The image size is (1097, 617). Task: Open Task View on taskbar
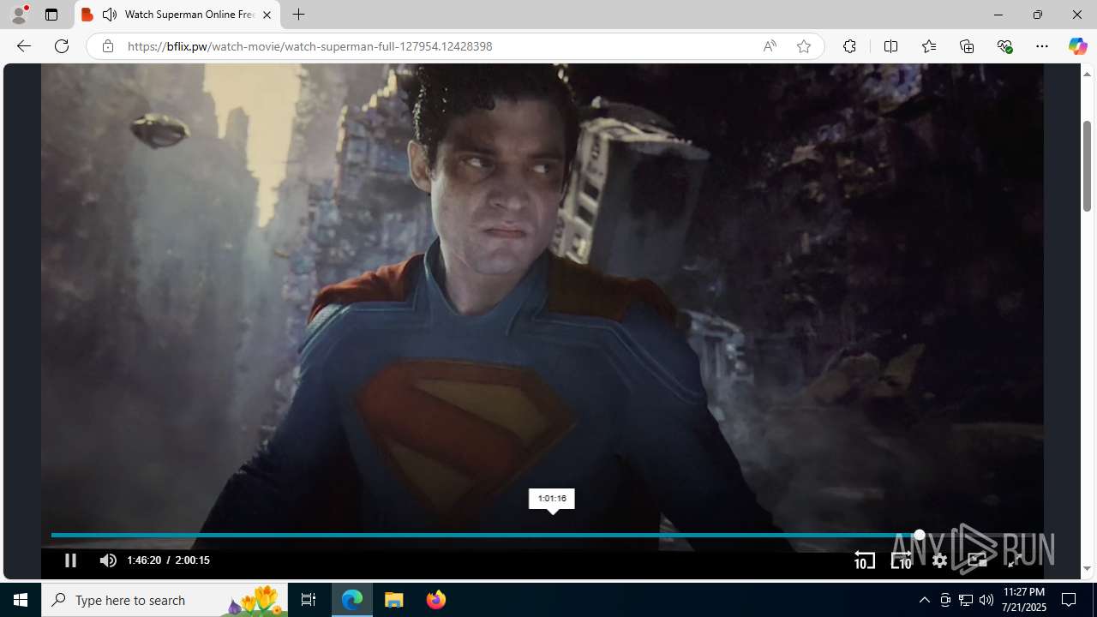309,600
